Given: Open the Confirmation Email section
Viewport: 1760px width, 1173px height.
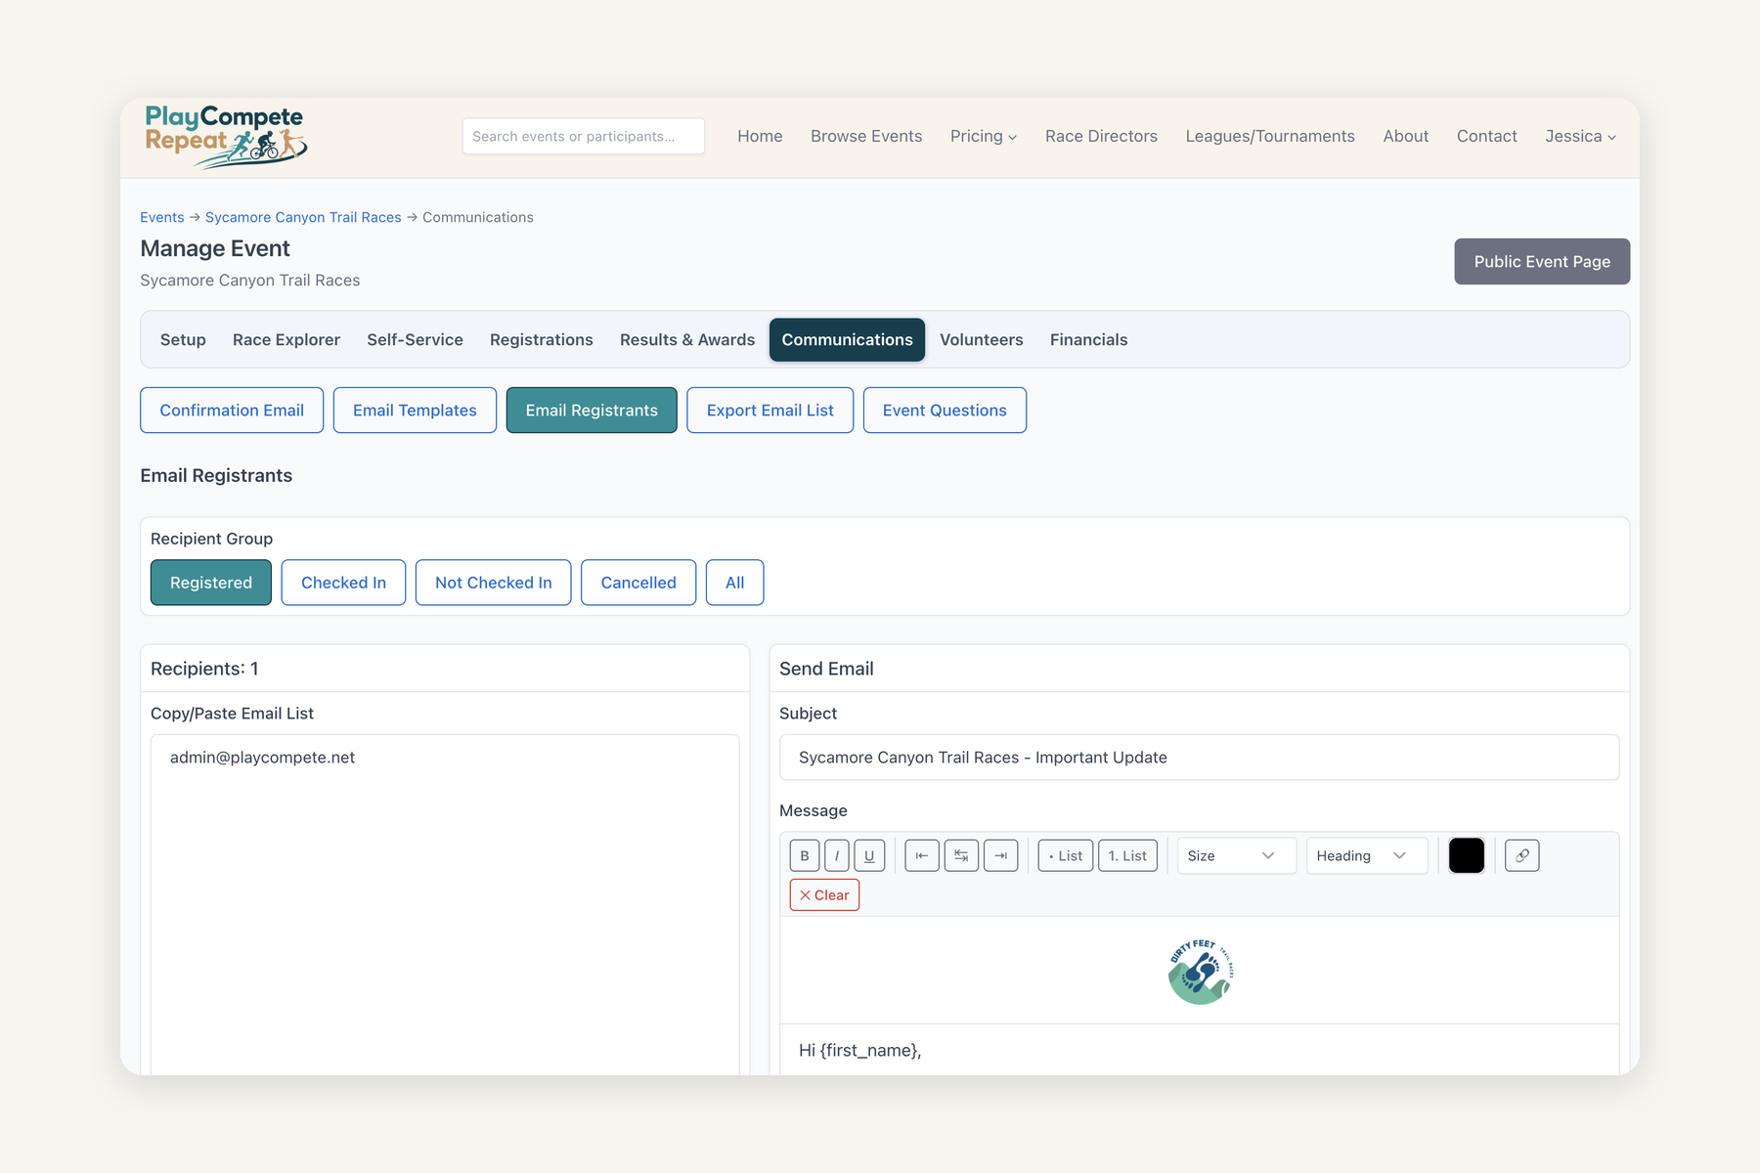Looking at the screenshot, I should coord(232,411).
